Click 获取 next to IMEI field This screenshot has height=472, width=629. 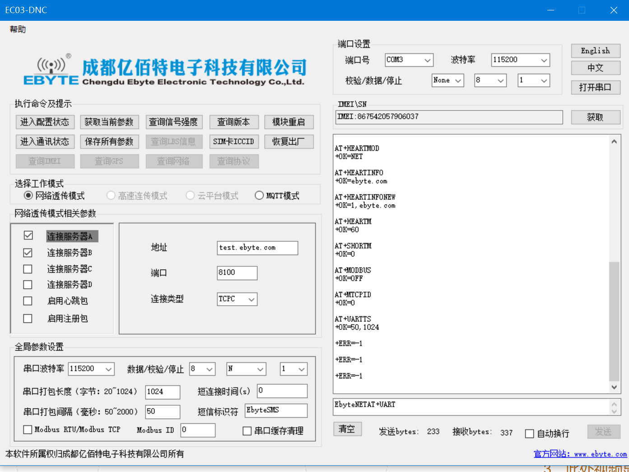click(595, 117)
